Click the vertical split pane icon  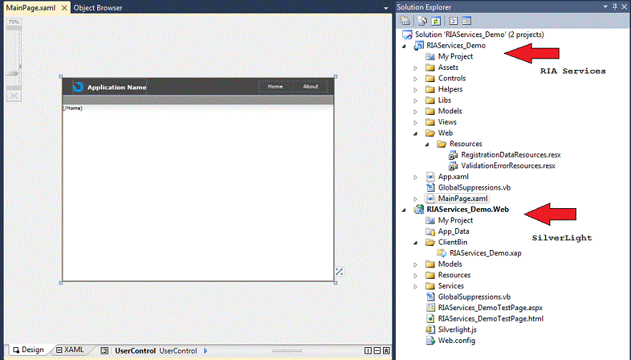click(x=368, y=351)
